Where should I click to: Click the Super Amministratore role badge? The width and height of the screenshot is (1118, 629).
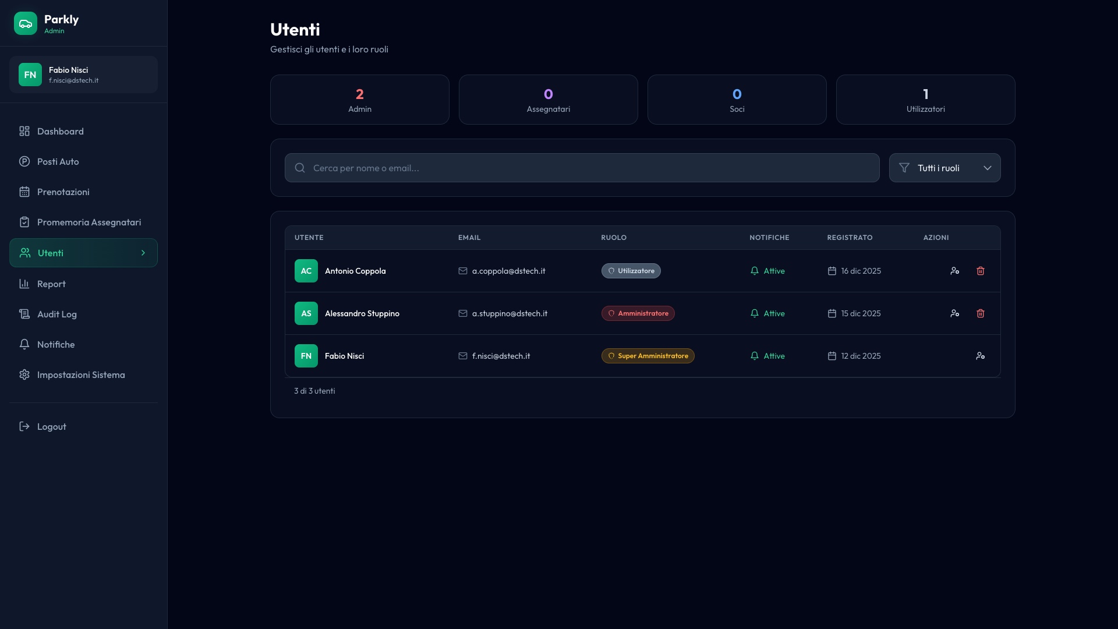pyautogui.click(x=648, y=356)
